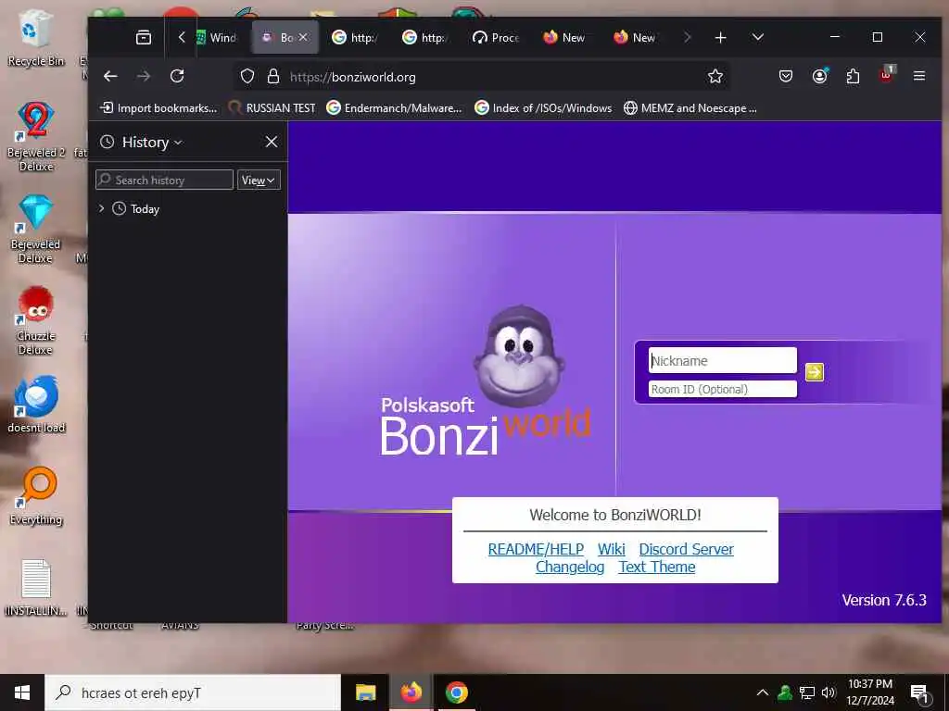Open Firefox application hamburger menu

coord(919,76)
